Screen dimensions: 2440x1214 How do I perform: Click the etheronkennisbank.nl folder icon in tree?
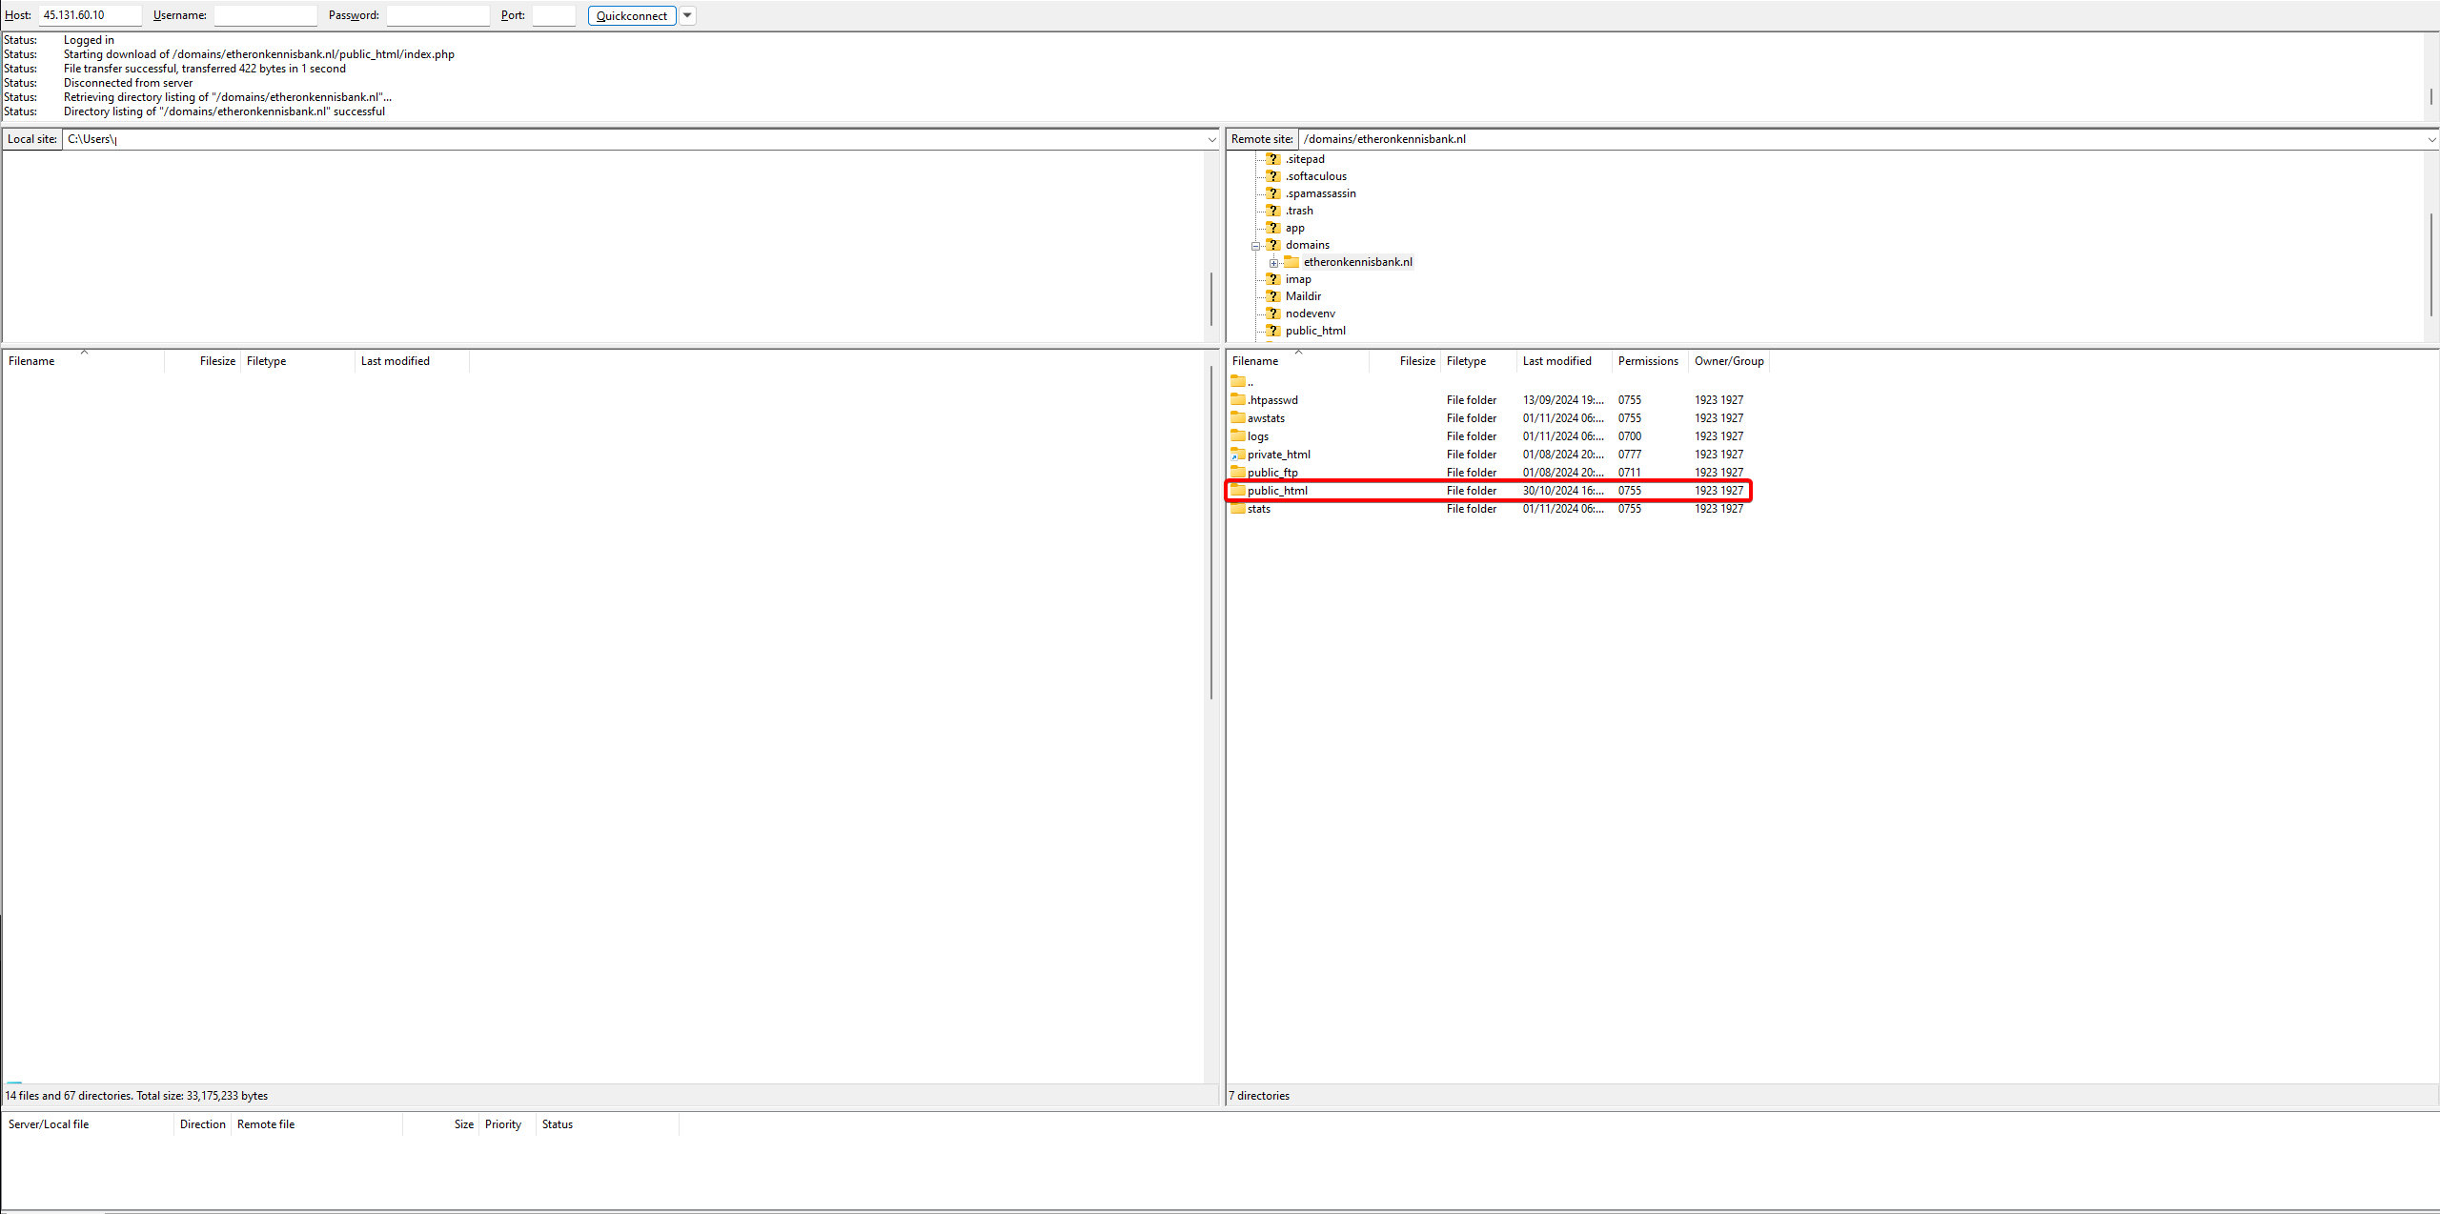coord(1291,262)
